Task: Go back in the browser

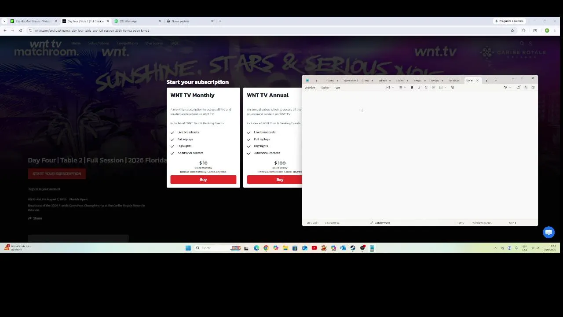Action: point(5,30)
